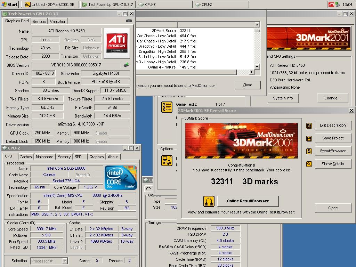Image resolution: width=356 pixels, height=267 pixels.
Task: Click the 3DMark2001 banner image in score dialog
Action: [241, 140]
